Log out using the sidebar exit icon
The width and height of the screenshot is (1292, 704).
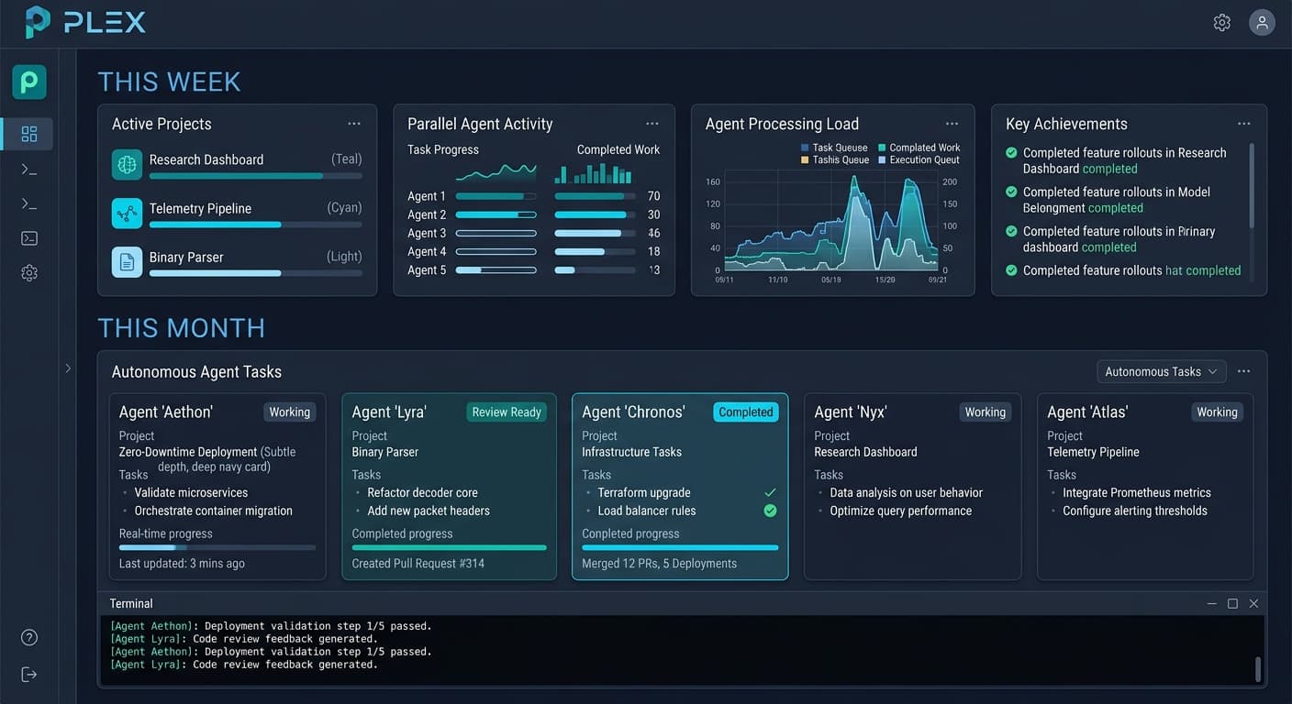(x=29, y=675)
